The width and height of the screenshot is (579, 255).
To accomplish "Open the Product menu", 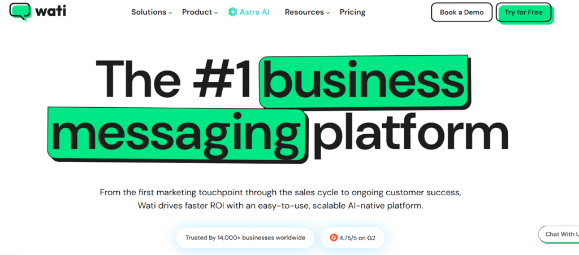I will [197, 12].
